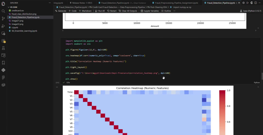Screen dimensions: 263x135
Task: Click the Amount histogram output image
Action: (154, 21)
